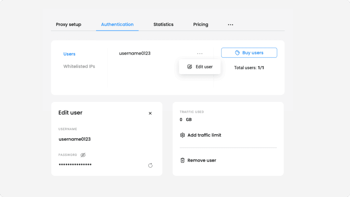Click the trash icon to remove user
The height and width of the screenshot is (197, 350).
183,160
